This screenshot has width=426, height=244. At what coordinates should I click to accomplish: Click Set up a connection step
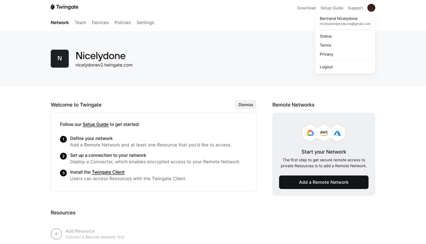click(108, 155)
